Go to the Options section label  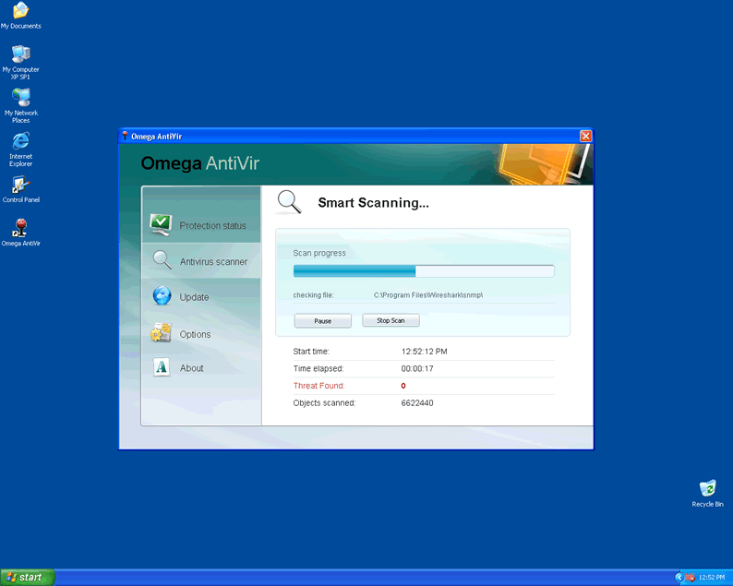tap(195, 334)
